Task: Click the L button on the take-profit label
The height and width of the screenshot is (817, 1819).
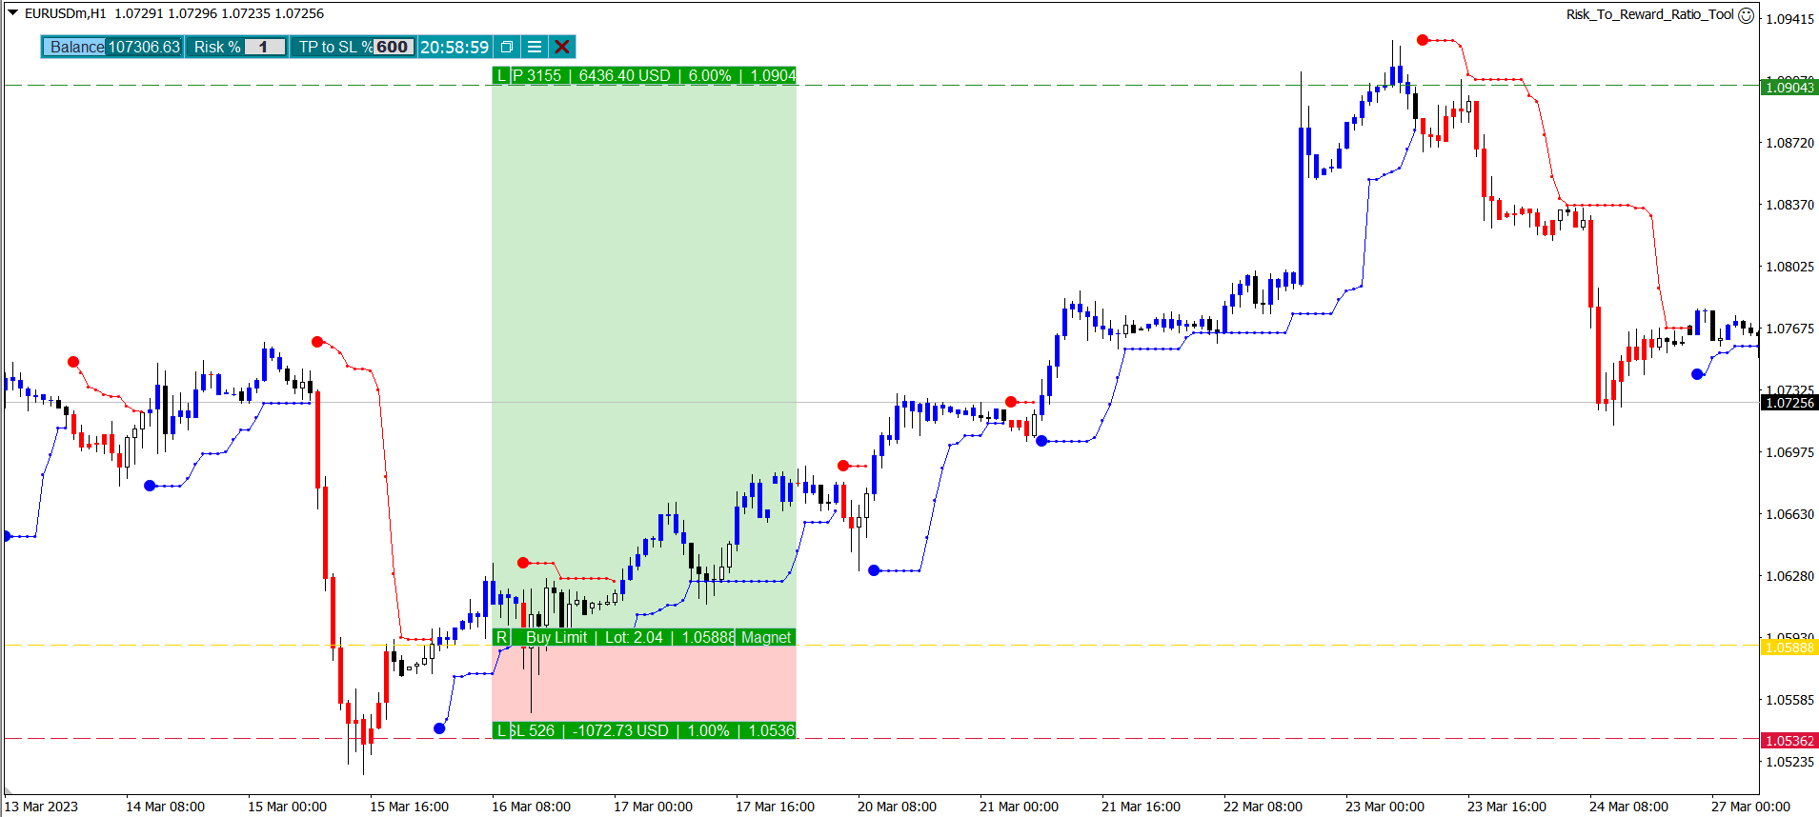Action: click(x=501, y=75)
